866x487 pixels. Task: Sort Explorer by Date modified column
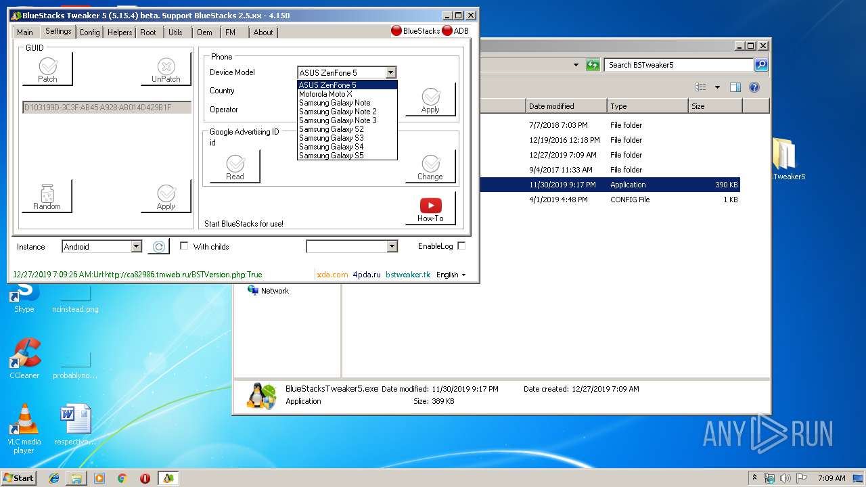(x=566, y=106)
